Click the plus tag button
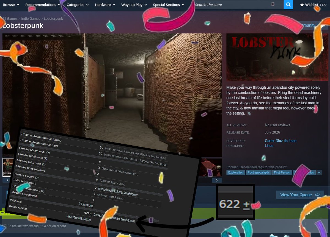Screen dimensions: 330x237 (x=319, y=172)
